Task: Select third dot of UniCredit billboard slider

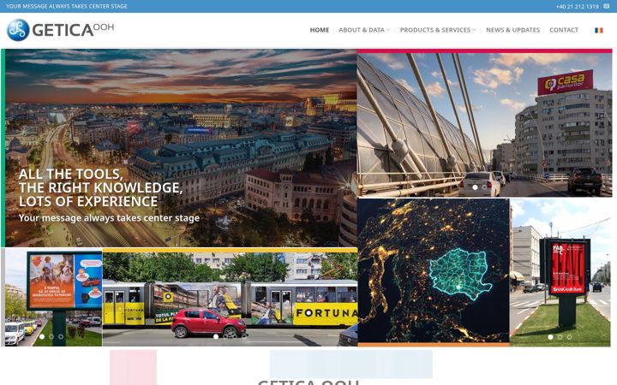Action: [569, 337]
